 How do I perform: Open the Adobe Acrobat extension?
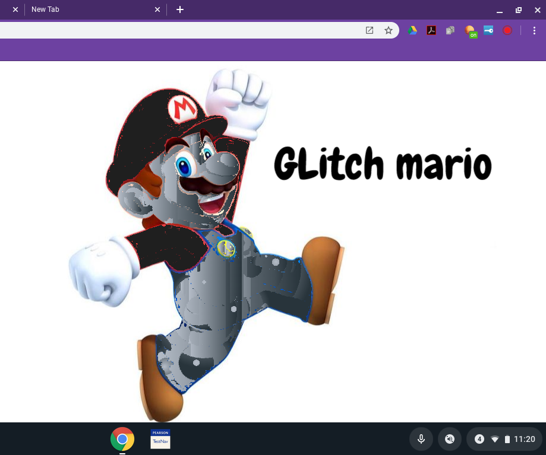pos(431,30)
